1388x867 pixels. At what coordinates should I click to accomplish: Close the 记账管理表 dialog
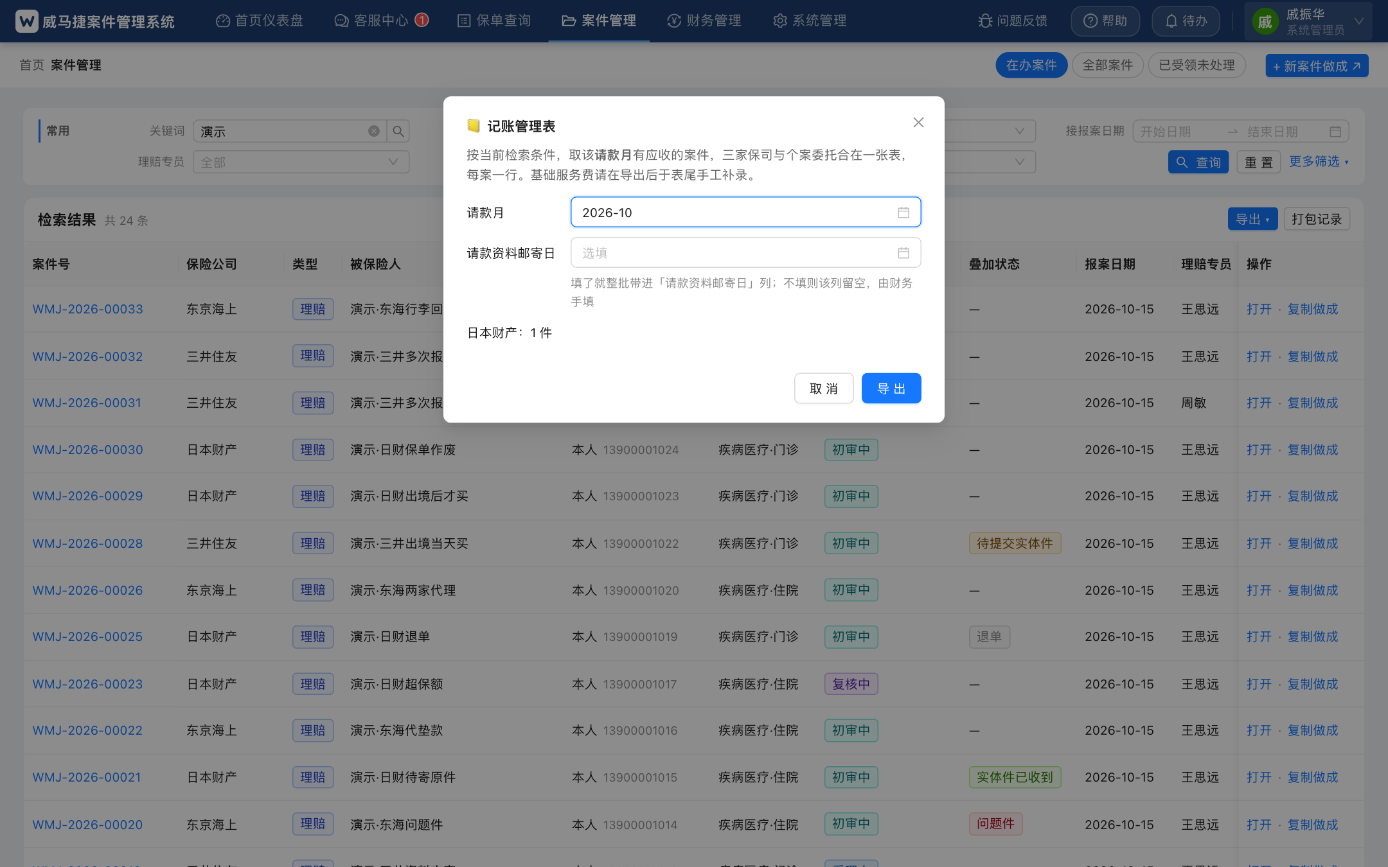(918, 123)
